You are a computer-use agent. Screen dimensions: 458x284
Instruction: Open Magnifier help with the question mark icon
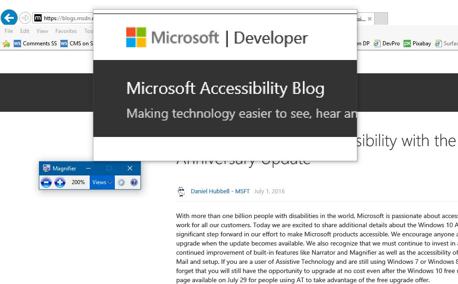pos(133,182)
